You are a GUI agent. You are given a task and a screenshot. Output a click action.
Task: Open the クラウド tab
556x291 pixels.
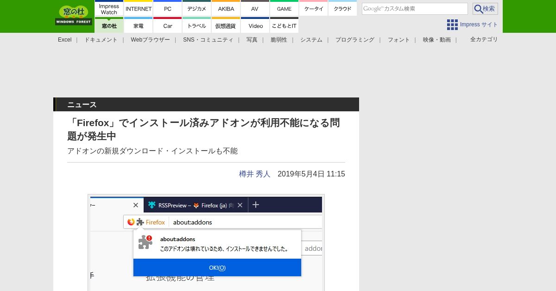pos(342,9)
